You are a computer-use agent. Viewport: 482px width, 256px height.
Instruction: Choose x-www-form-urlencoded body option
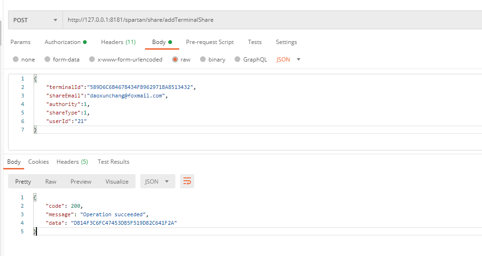point(92,60)
